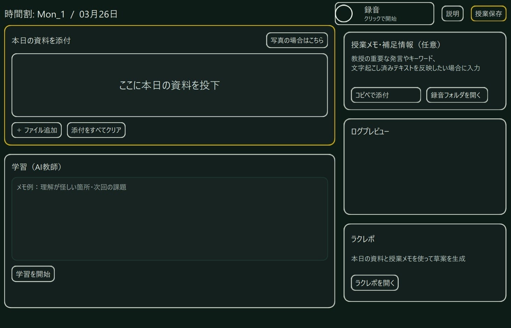The height and width of the screenshot is (328, 511).
Task: Click the ラクレポ panel heading
Action: point(363,239)
